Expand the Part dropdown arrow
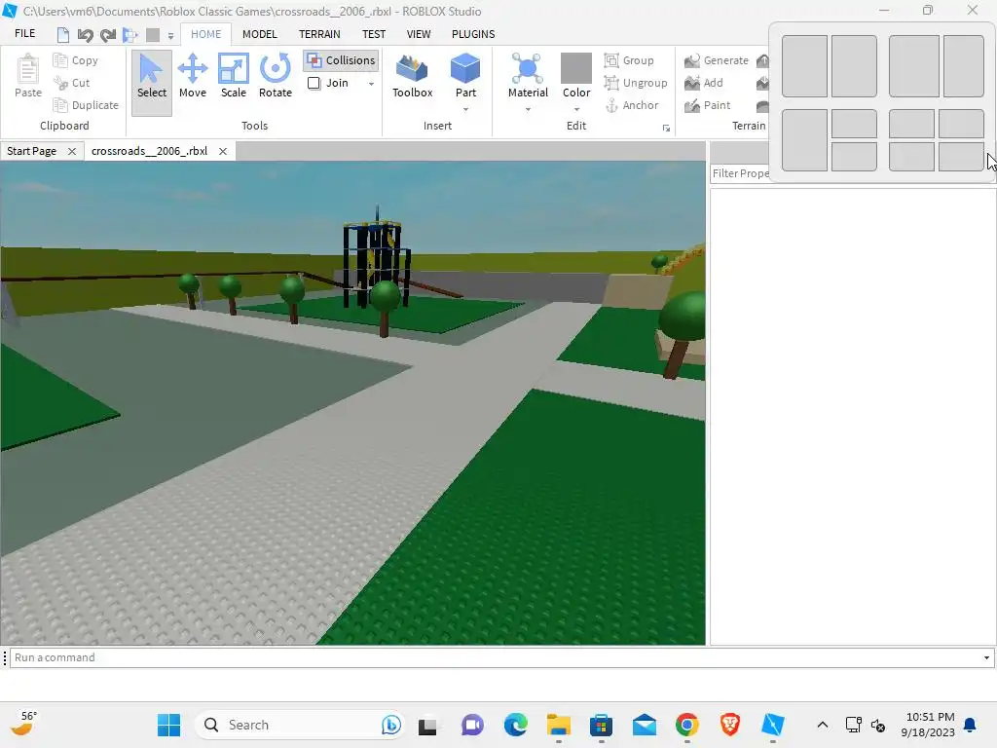The height and width of the screenshot is (748, 997). [x=465, y=109]
